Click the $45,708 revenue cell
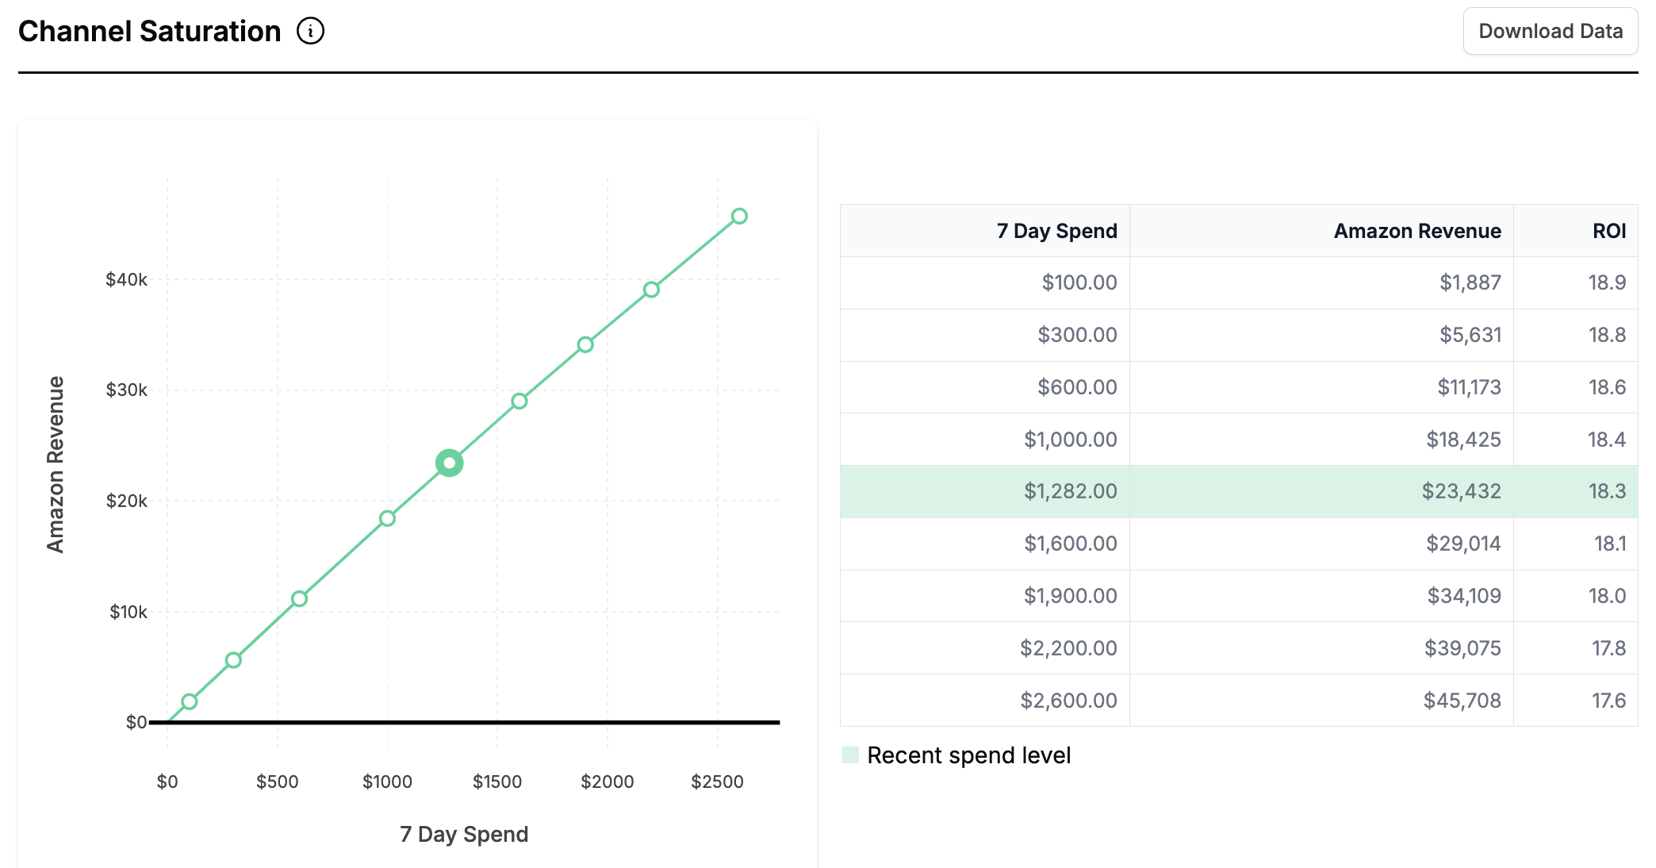 (1462, 701)
